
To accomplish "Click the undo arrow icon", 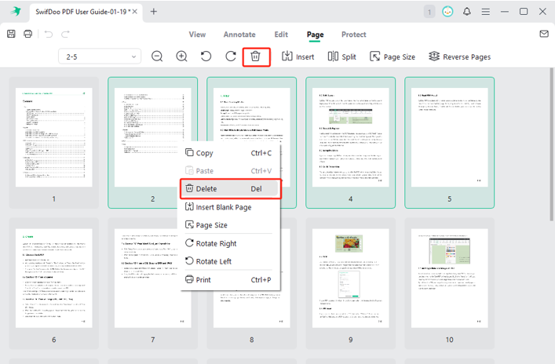I will pos(49,34).
